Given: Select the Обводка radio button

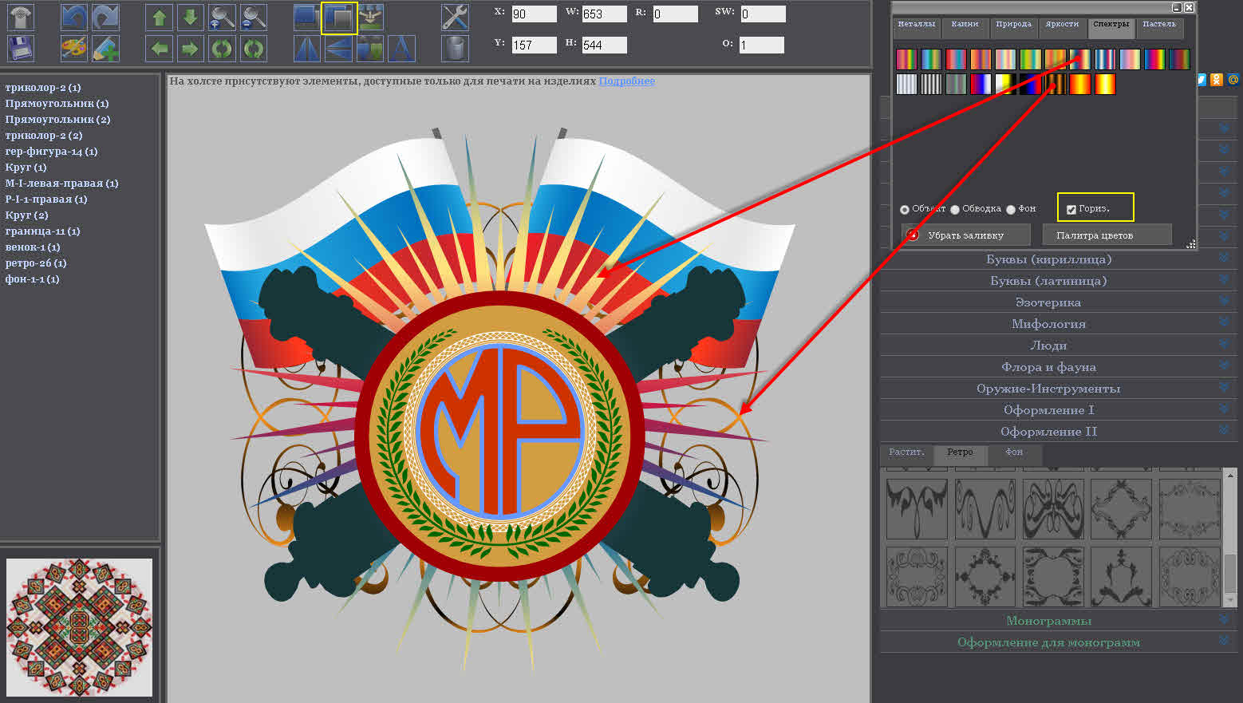Looking at the screenshot, I should click(955, 209).
